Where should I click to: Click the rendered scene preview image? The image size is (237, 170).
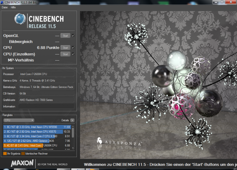pos(158,85)
